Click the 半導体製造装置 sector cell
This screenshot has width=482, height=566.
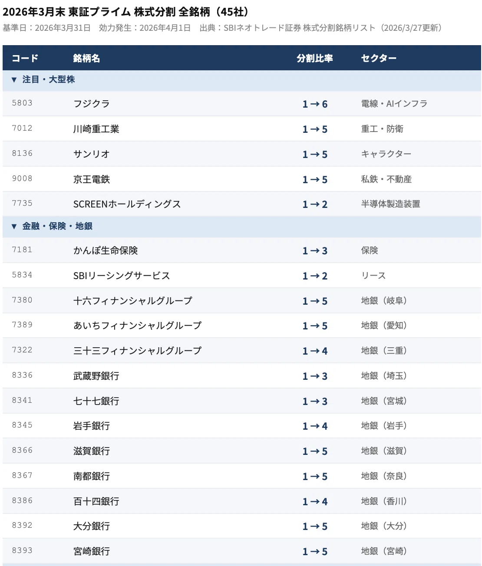click(x=390, y=204)
